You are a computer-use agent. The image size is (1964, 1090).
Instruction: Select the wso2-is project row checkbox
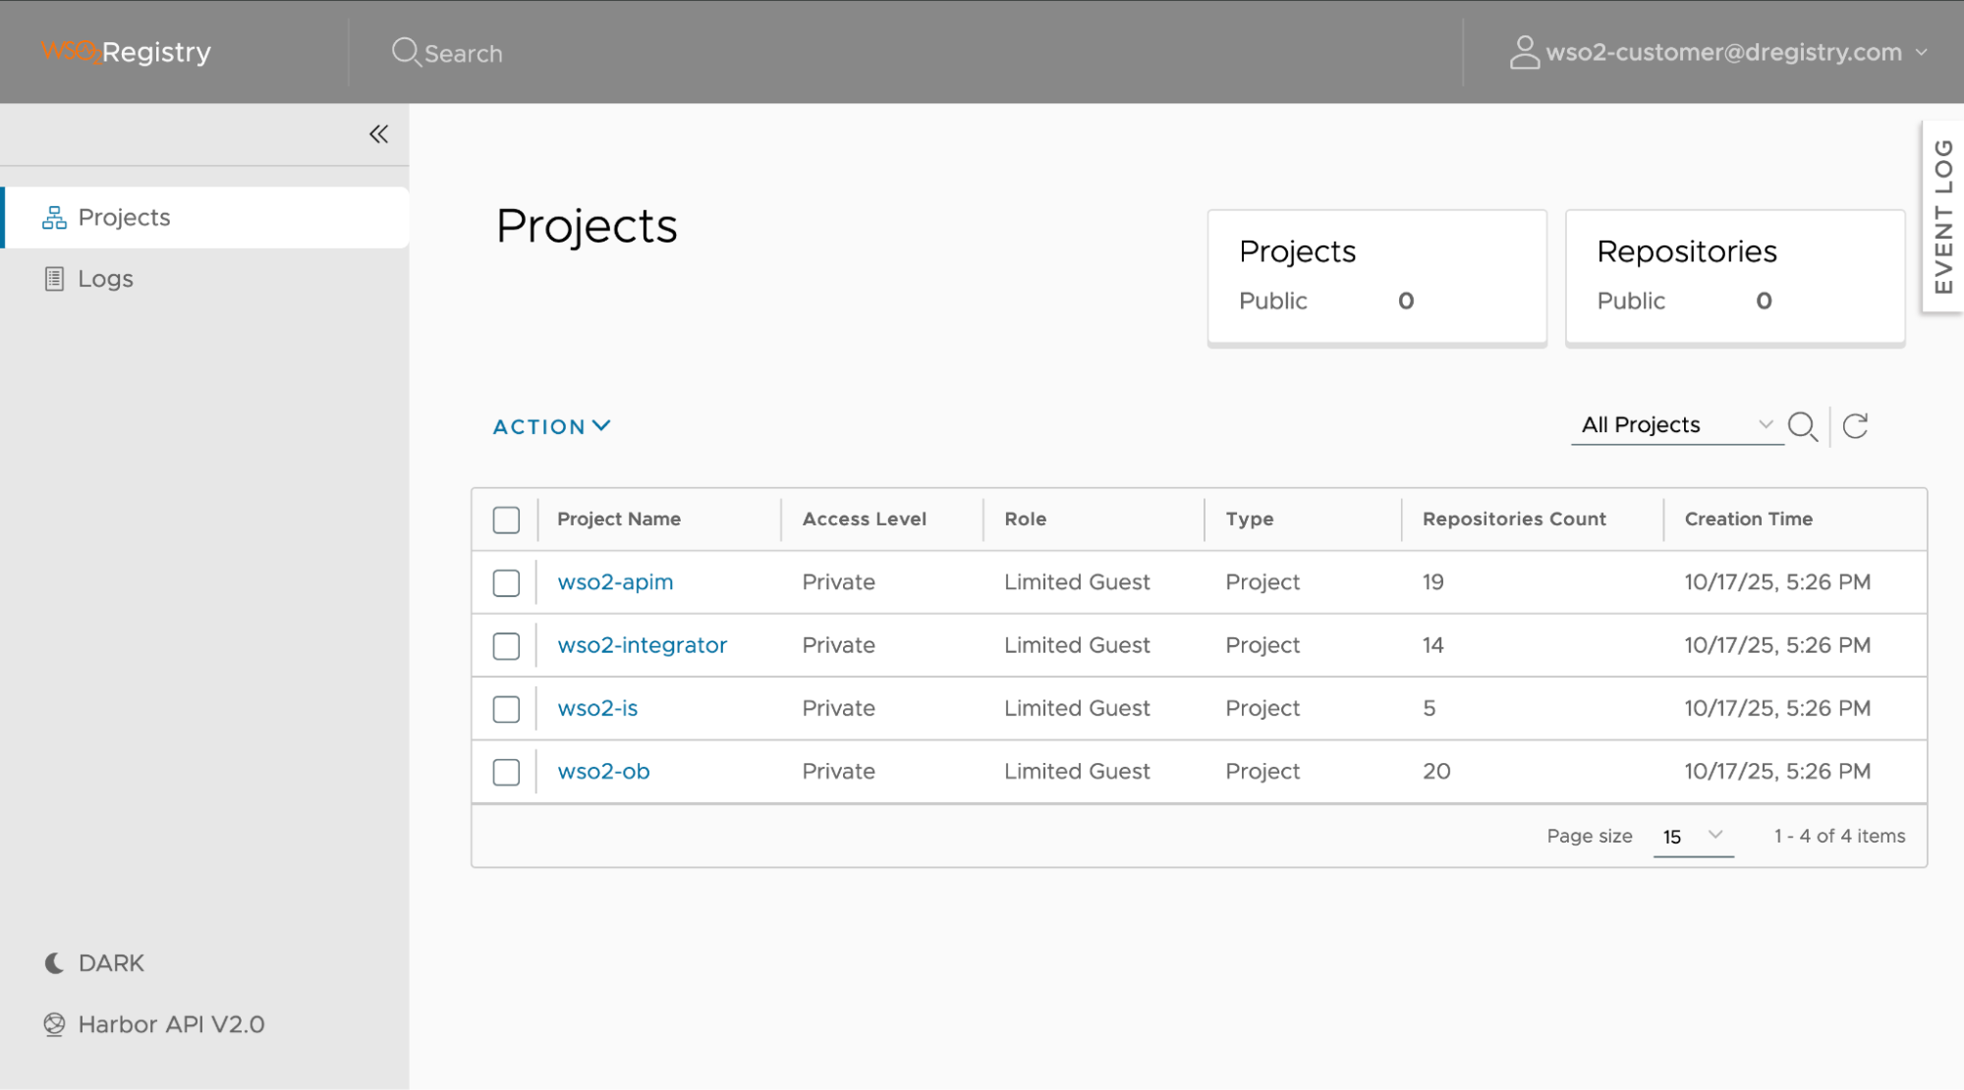point(505,708)
